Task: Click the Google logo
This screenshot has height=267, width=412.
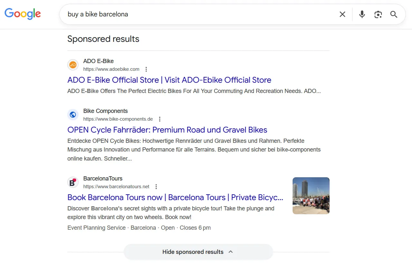Action: pos(23,14)
